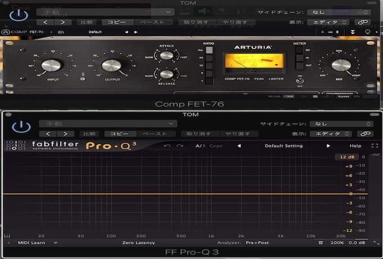Flip the compressor ON/OFF power switch

(300, 81)
